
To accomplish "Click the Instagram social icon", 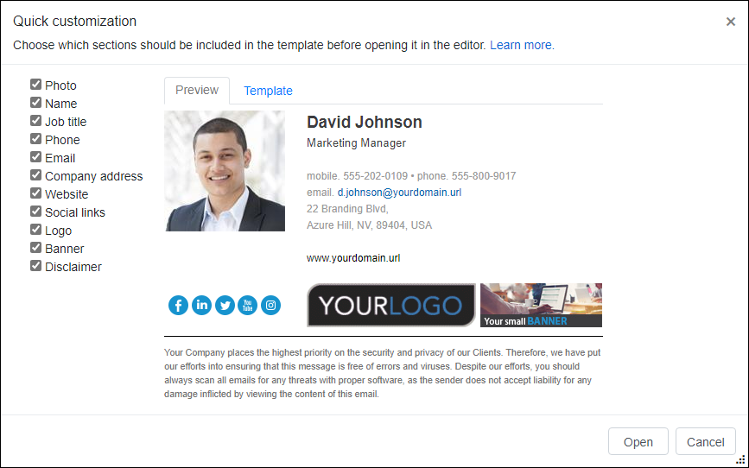I will point(271,305).
